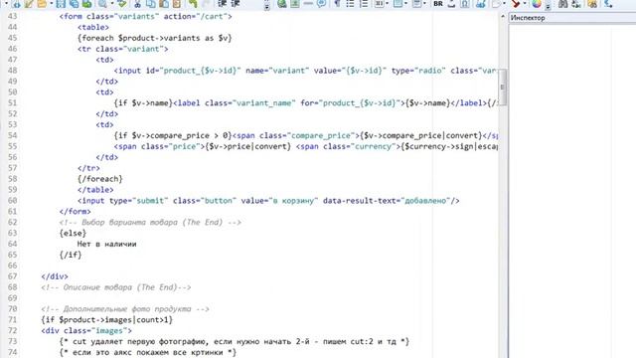Click the "</div>" tag on line 67
The image size is (636, 358).
[x=55, y=276]
